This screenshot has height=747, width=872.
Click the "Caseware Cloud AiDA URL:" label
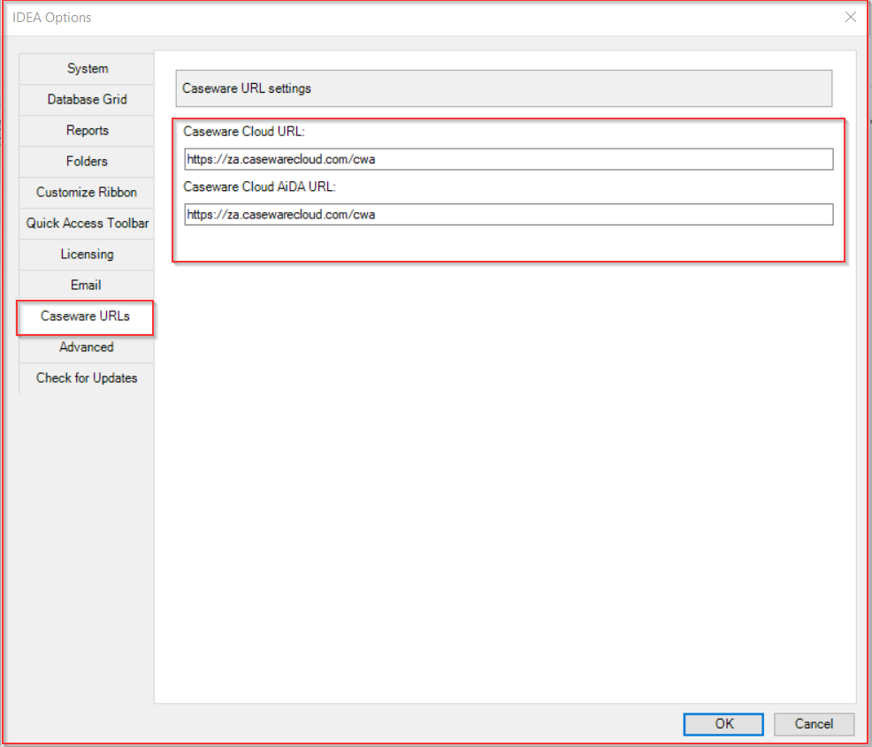260,187
